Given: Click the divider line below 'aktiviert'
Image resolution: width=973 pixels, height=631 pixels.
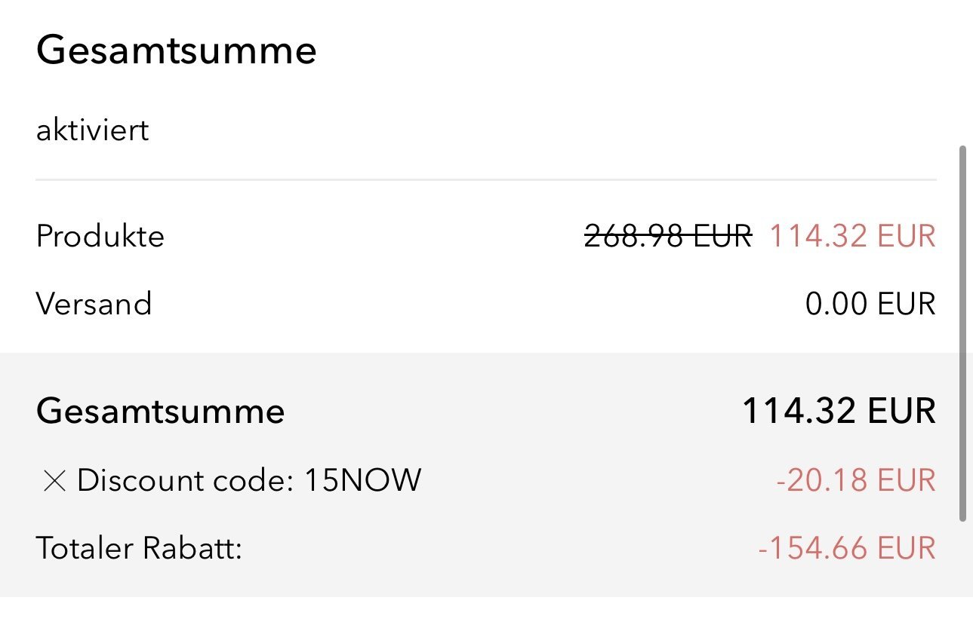Looking at the screenshot, I should click(x=486, y=180).
